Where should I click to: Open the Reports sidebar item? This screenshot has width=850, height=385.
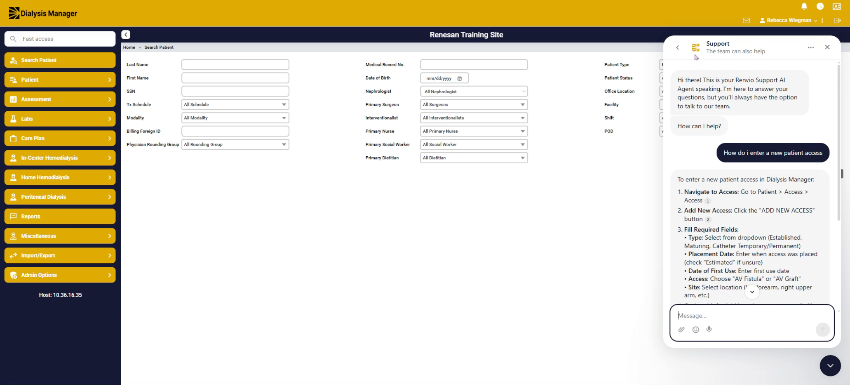click(x=60, y=216)
